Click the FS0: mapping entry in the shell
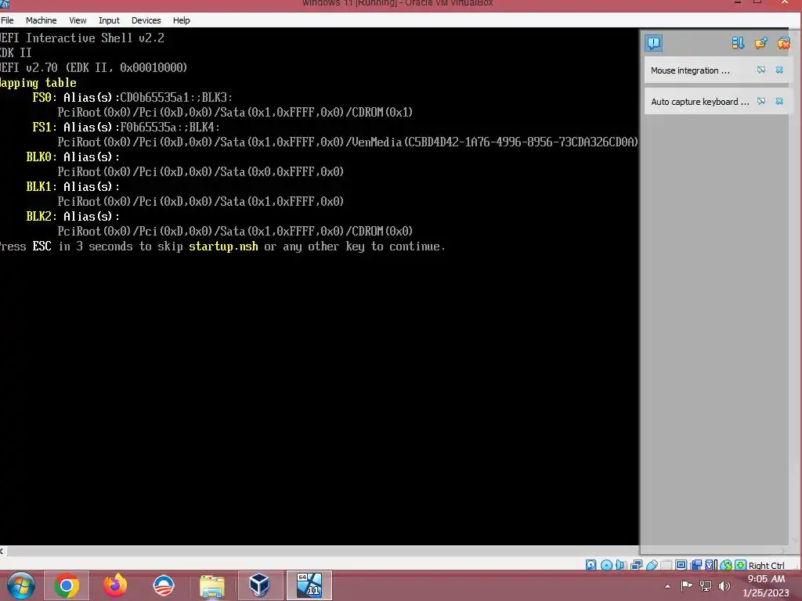This screenshot has width=802, height=601. point(45,97)
